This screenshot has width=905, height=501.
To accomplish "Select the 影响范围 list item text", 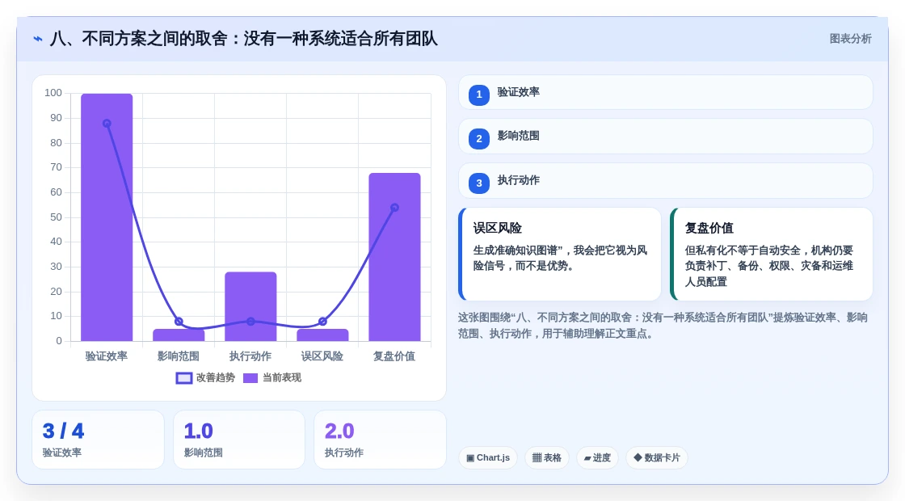I will tap(518, 136).
